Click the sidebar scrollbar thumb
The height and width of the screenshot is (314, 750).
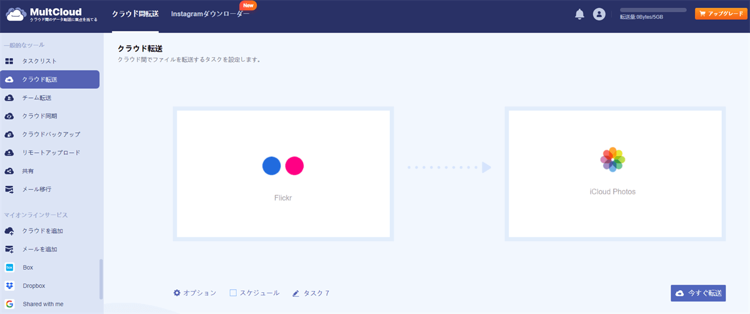[101, 279]
